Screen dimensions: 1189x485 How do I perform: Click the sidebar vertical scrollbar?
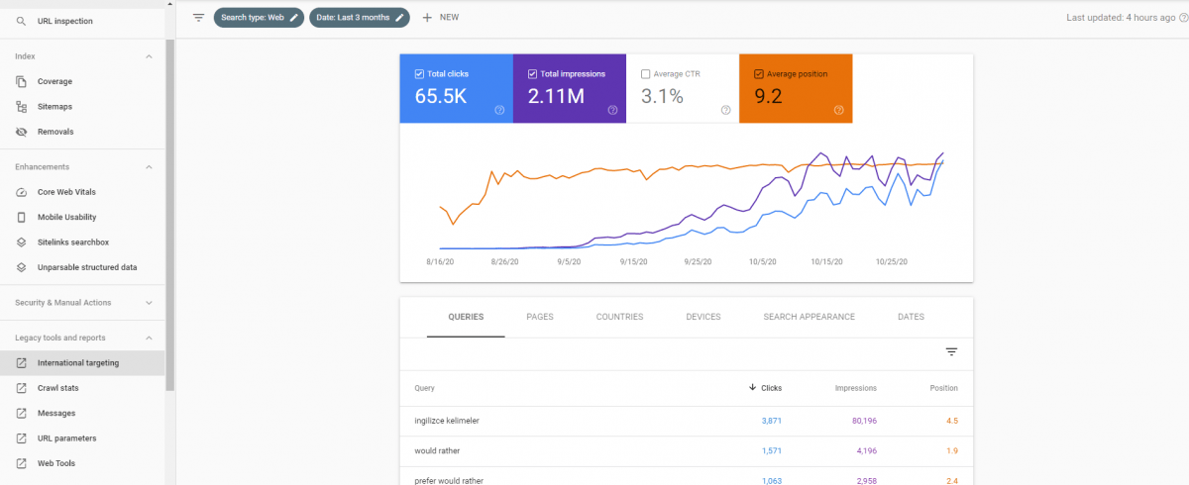[x=170, y=213]
